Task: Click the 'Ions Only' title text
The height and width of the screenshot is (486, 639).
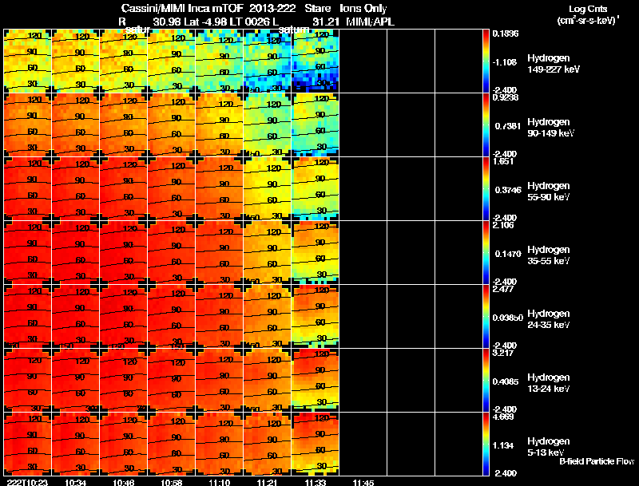Action: click(x=363, y=8)
